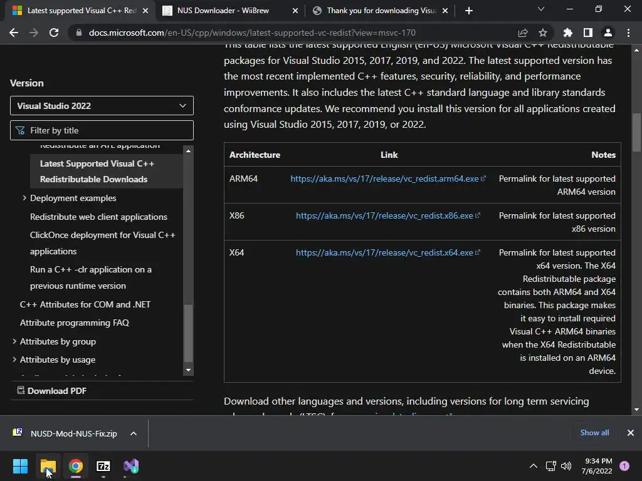
Task: Reload the current page
Action: click(x=54, y=33)
